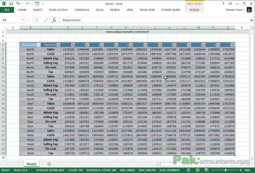Select cell 1981730 in East Sales row
255x173 pixels.
(169, 104)
